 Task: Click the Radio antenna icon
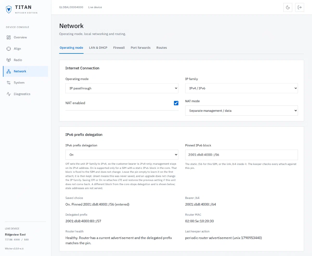coord(9,60)
